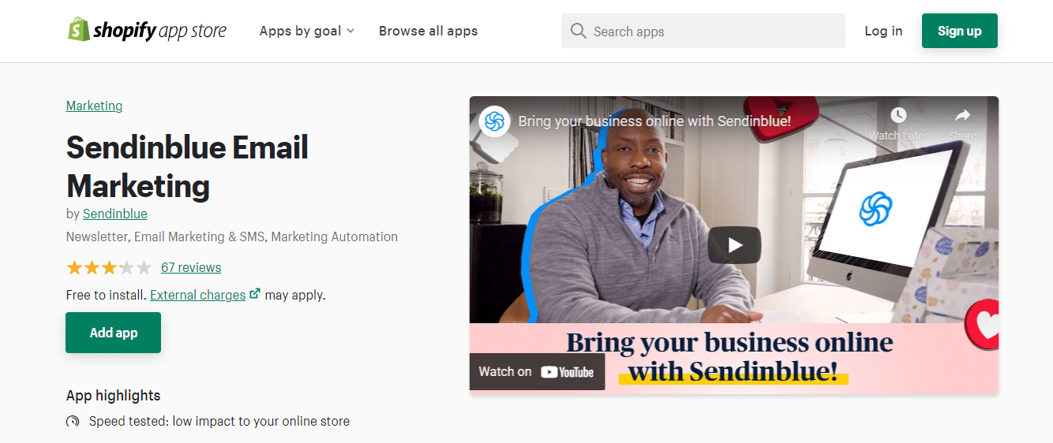Image resolution: width=1053 pixels, height=443 pixels.
Task: Click the Sendinblue channel logo in video
Action: tap(495, 121)
